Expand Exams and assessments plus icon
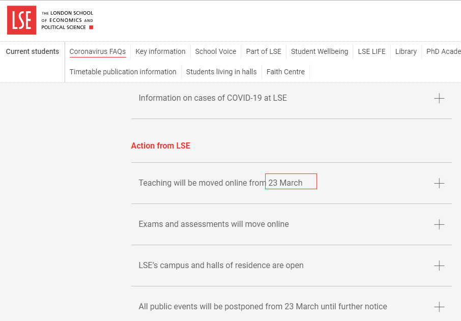The width and height of the screenshot is (461, 321). click(439, 224)
